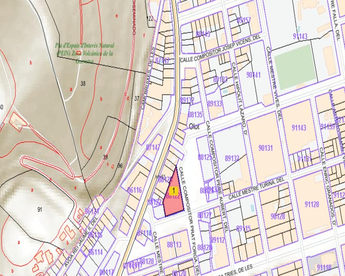Click block 90141 label
Viewport: 345px width, 276px height.
tap(254, 75)
